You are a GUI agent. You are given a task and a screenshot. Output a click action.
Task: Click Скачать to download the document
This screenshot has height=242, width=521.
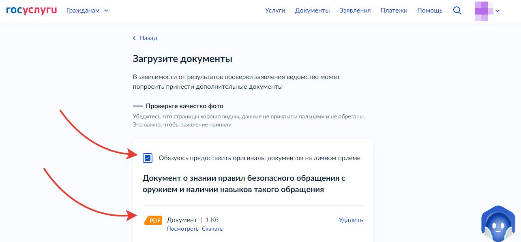click(x=212, y=229)
